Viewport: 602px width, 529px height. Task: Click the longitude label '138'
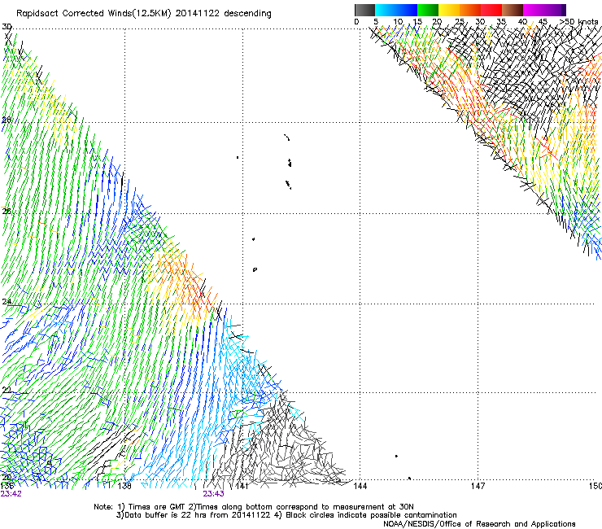(124, 486)
